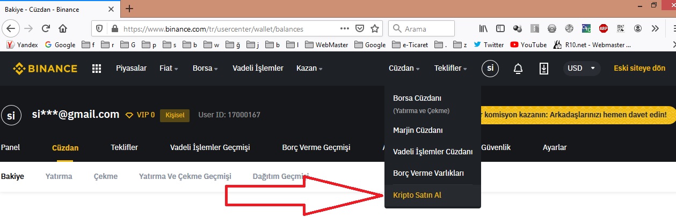Expand the Kazan dropdown menu
The image size is (676, 217).
pyautogui.click(x=309, y=68)
